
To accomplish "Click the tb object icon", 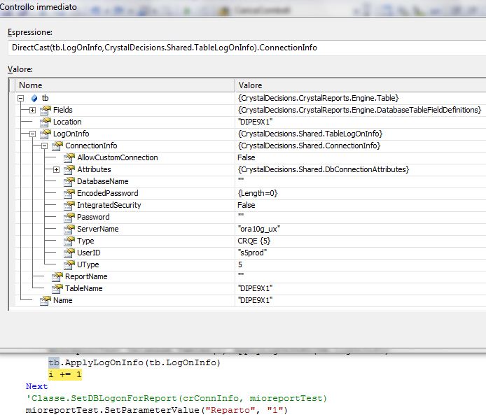I will click(x=34, y=99).
